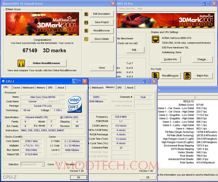Open the About tab in front CPU-Z
Screen dimensions: 218x182
tap(61, 87)
